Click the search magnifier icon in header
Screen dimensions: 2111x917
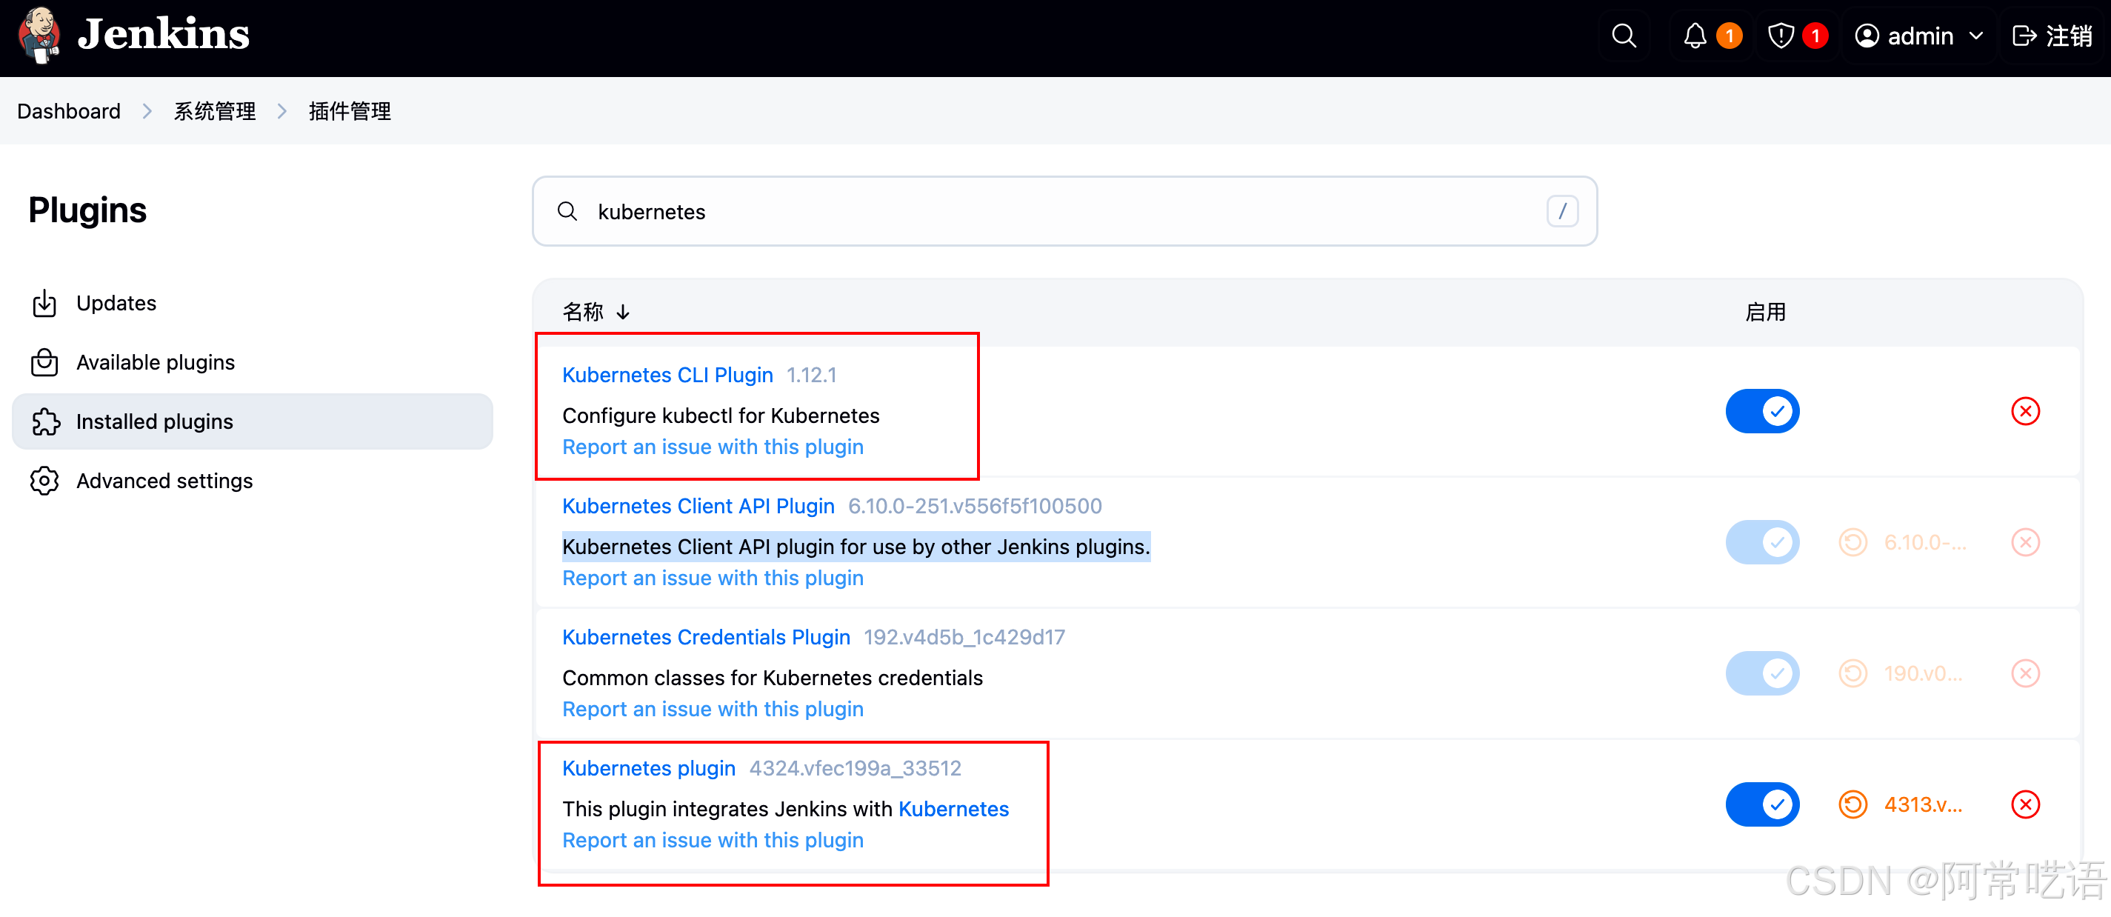1624,36
